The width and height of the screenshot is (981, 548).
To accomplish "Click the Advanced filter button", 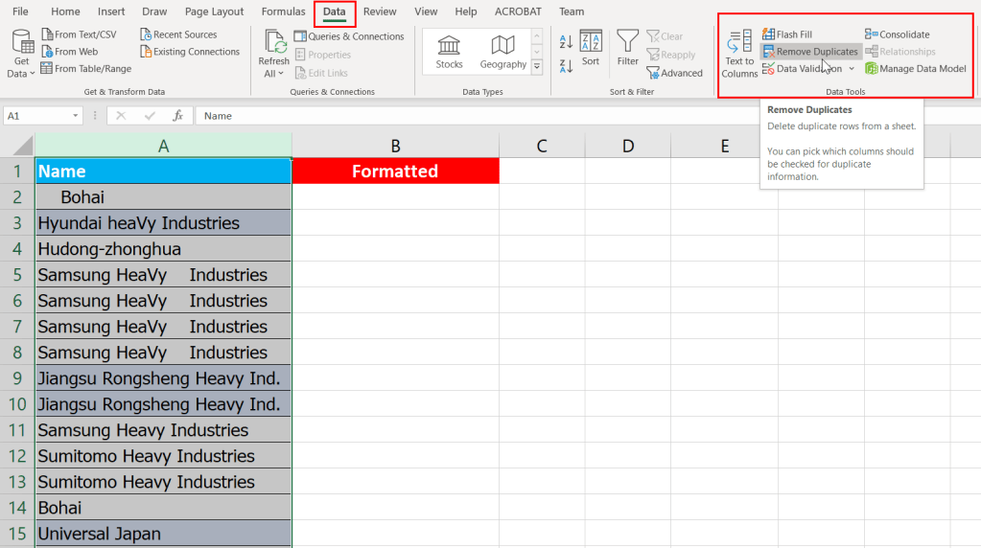I will [675, 73].
